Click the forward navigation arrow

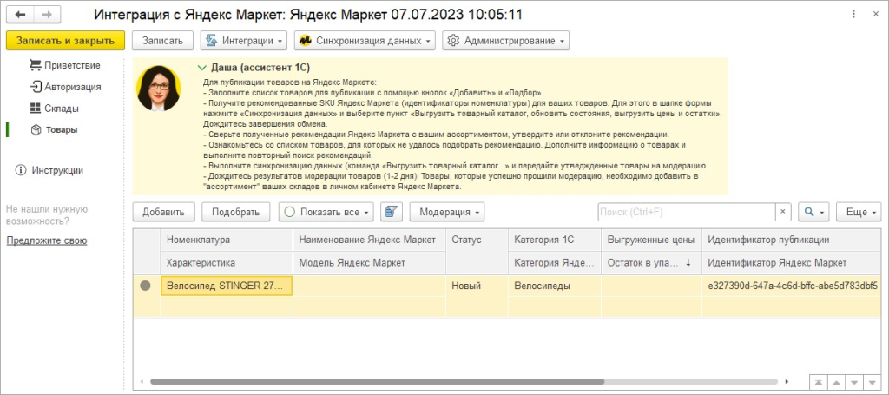[47, 14]
